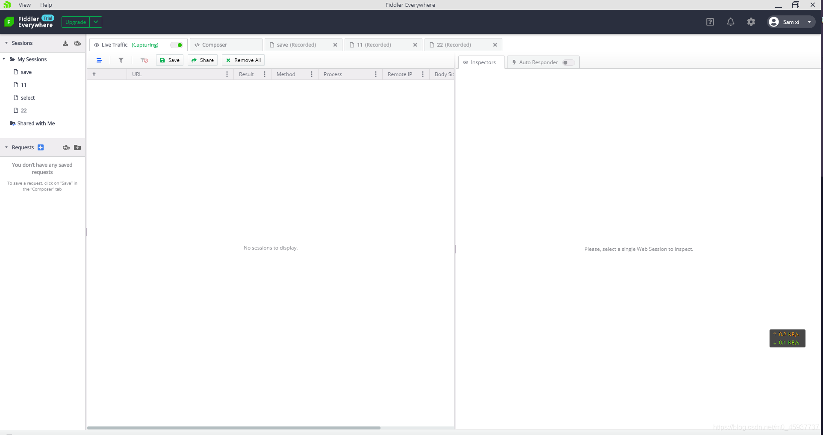This screenshot has width=823, height=435.
Task: Click the Remove All button
Action: point(243,60)
